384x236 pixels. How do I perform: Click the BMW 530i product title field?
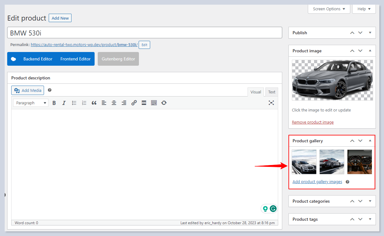[145, 33]
